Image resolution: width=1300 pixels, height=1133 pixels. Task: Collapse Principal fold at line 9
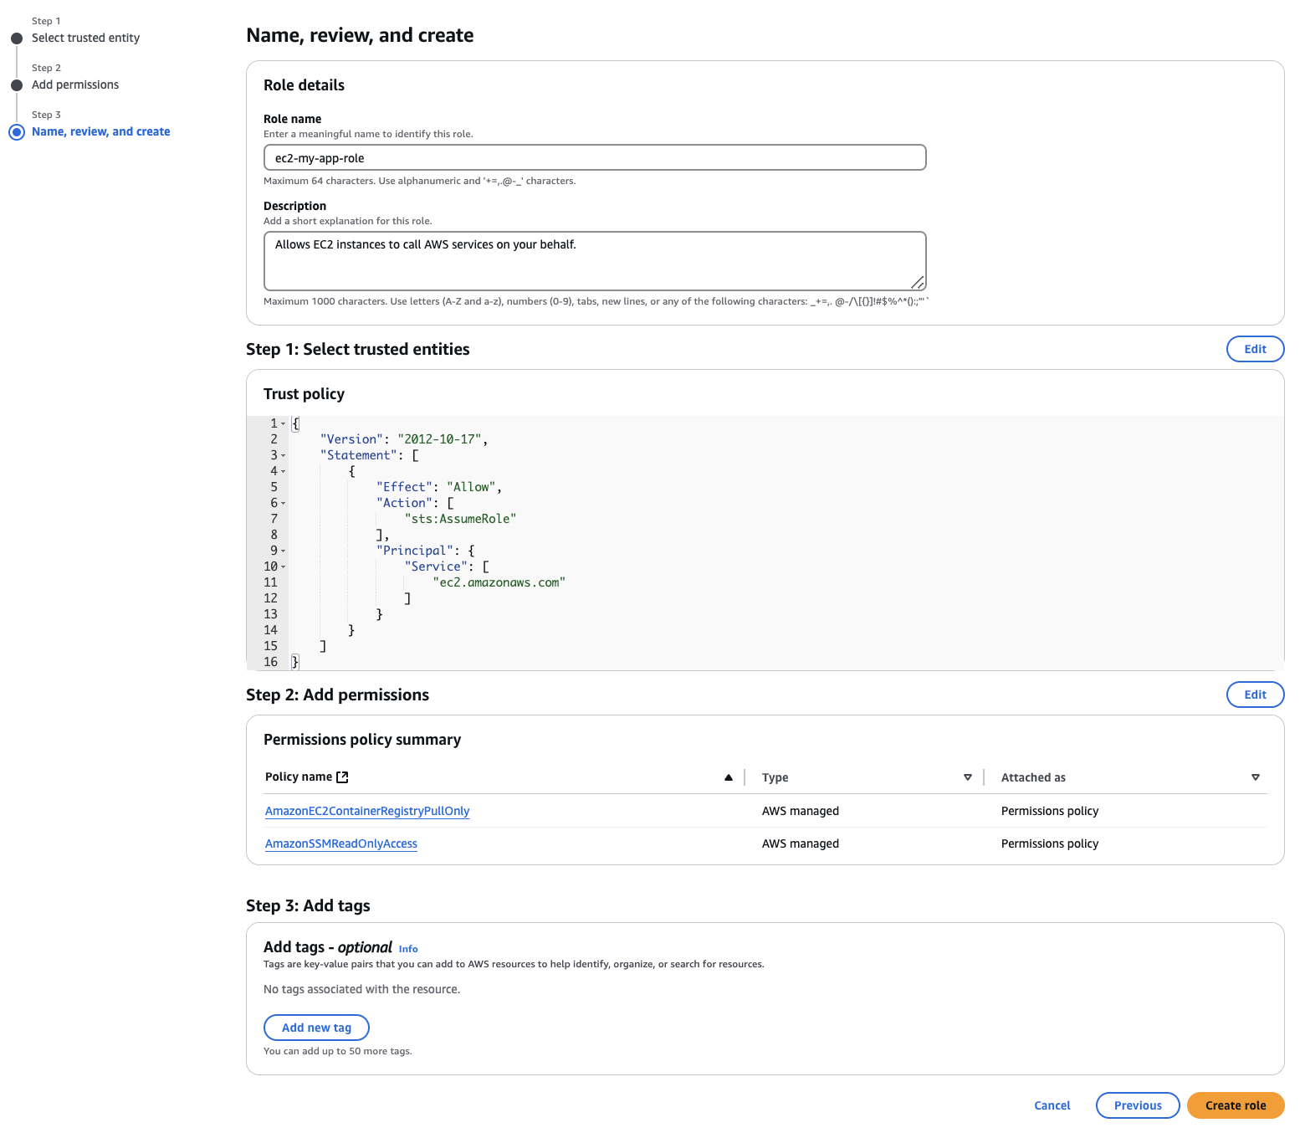pos(284,551)
